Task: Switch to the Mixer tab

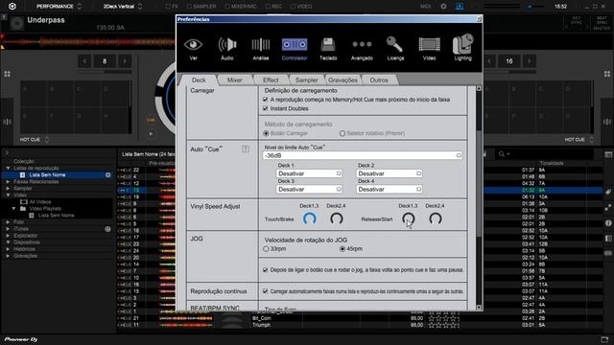Action: click(234, 80)
